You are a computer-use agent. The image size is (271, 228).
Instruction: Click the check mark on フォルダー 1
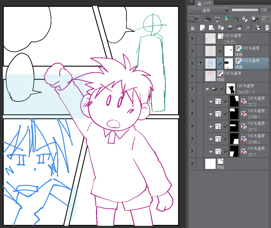(222, 89)
